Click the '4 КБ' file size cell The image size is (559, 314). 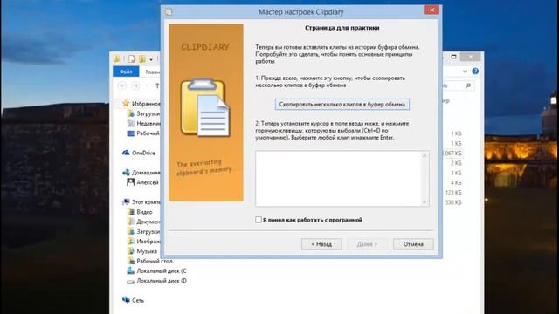[x=456, y=182]
